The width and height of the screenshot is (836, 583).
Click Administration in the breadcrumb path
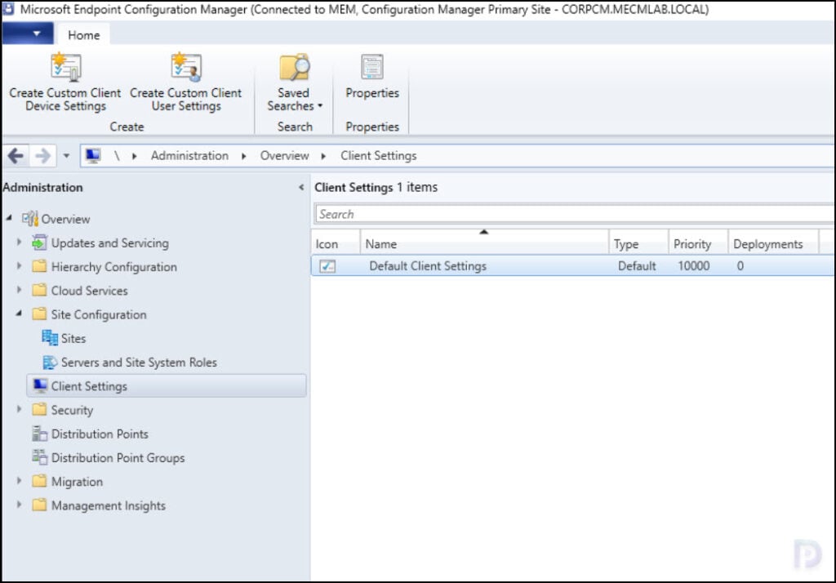189,156
